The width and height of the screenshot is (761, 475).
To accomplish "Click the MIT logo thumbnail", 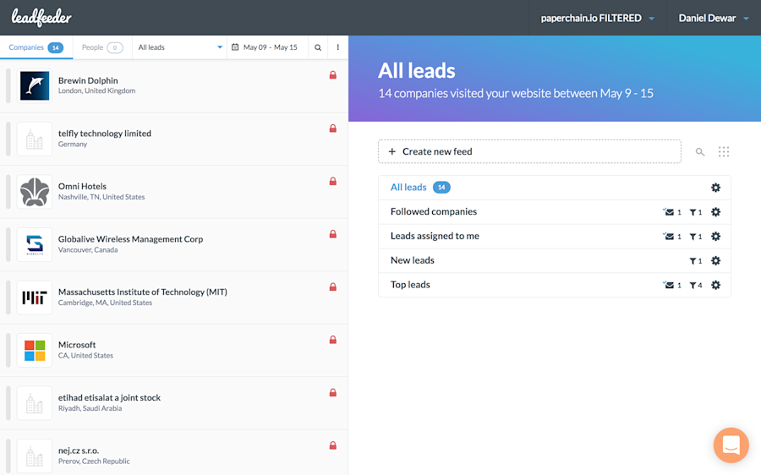I will point(35,298).
